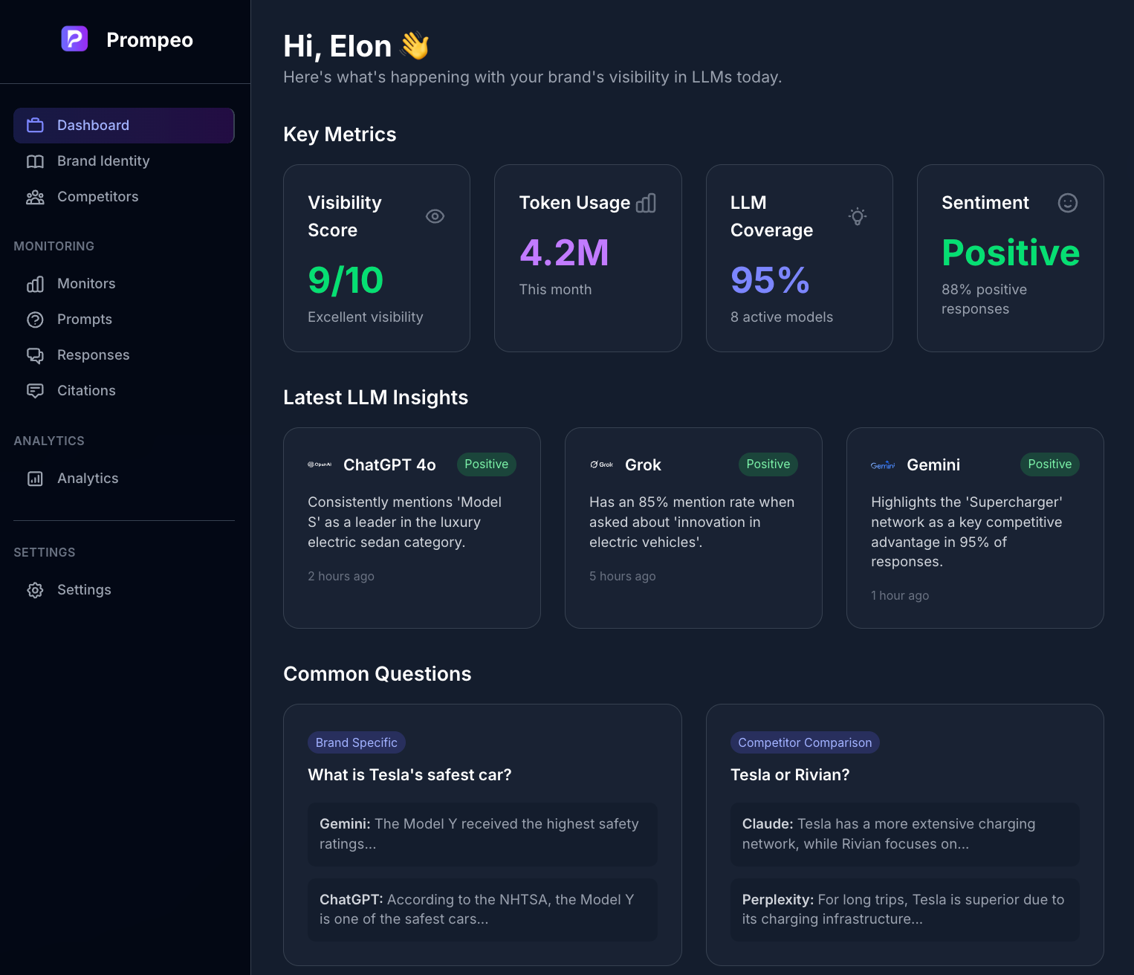The image size is (1134, 975).
Task: Click the 95% LLM coverage value
Action: point(770,280)
